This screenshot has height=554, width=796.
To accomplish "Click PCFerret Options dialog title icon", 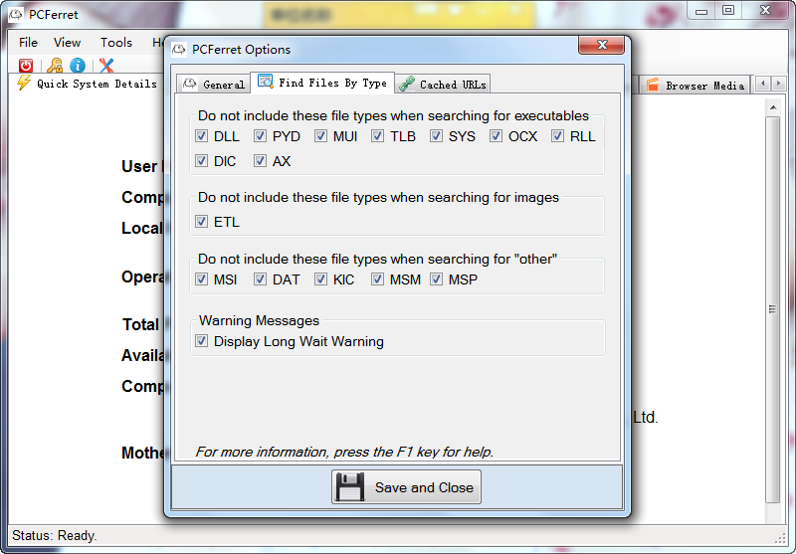I will tap(179, 49).
